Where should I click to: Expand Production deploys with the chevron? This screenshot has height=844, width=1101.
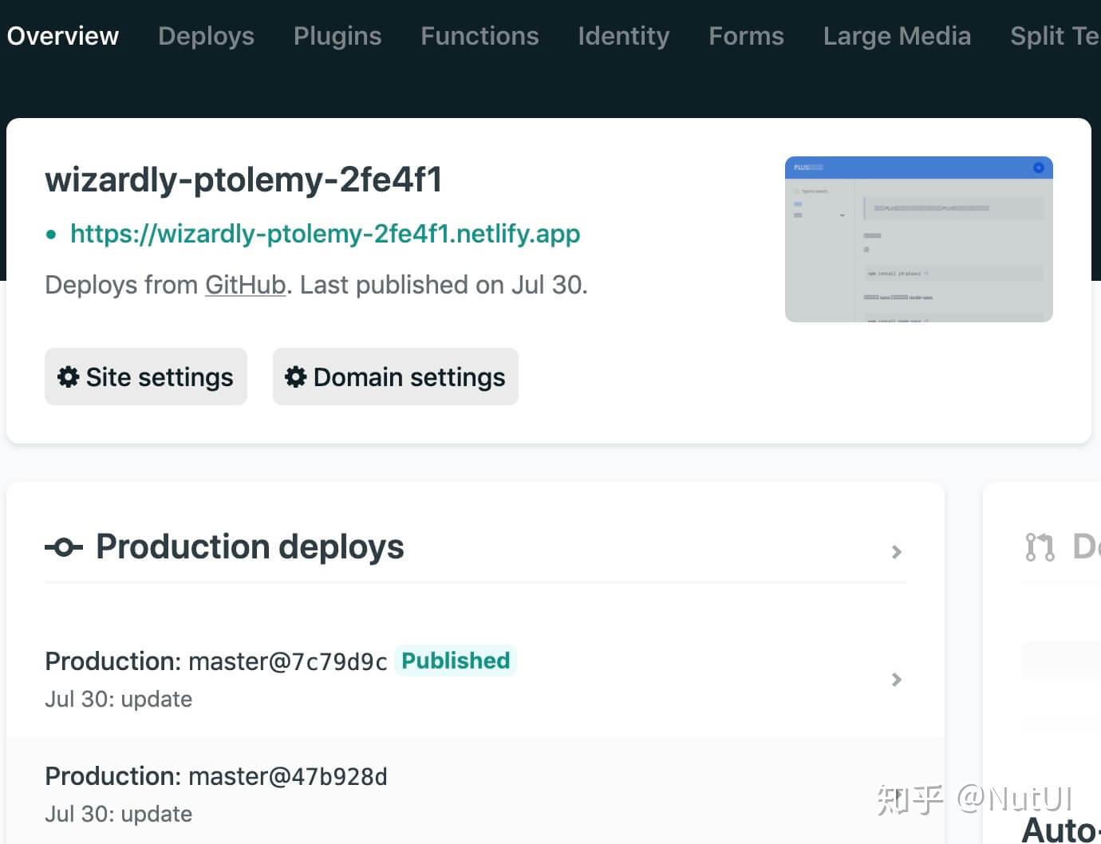[x=896, y=552]
